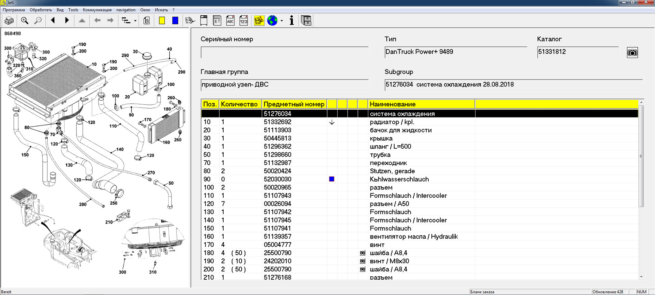Expand the tree structure dropdown arrow
This screenshot has height=295, width=655.
(x=135, y=21)
